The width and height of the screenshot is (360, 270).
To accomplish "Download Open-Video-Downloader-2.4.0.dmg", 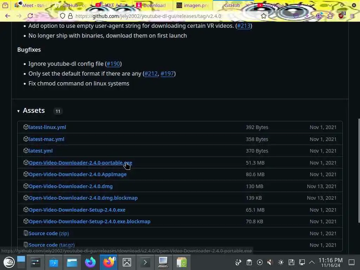I will tap(71, 186).
